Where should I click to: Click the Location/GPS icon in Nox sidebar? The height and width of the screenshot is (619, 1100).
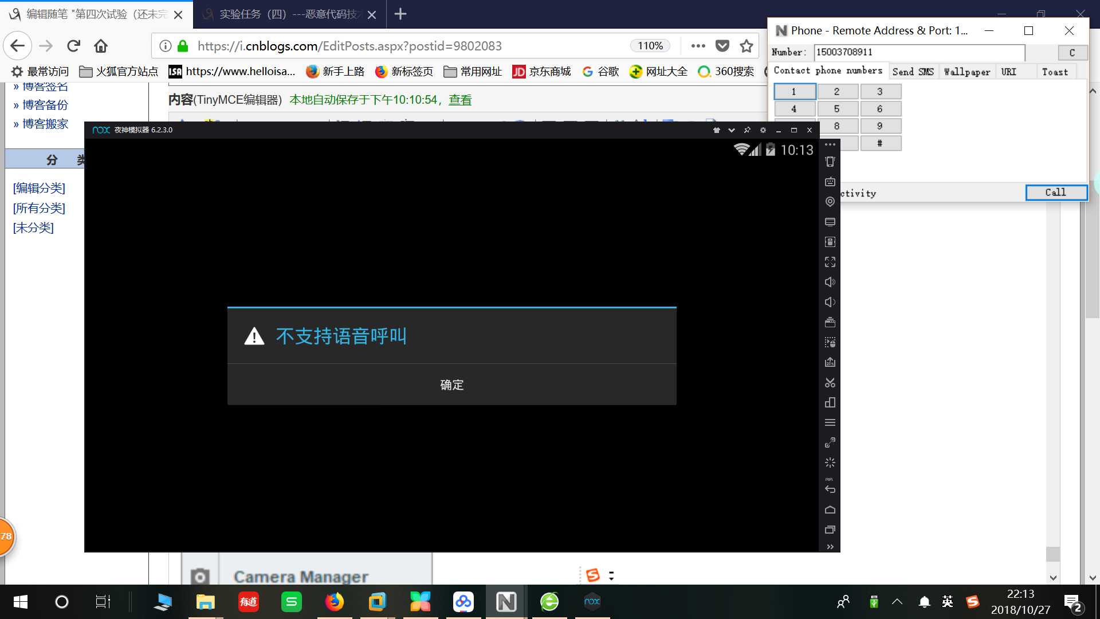(x=829, y=201)
